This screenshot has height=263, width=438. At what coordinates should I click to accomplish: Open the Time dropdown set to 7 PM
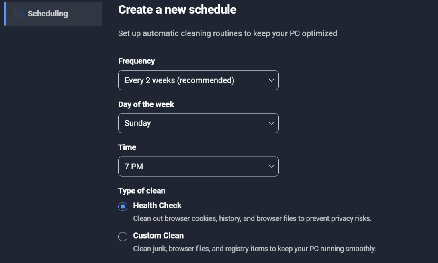click(x=199, y=166)
